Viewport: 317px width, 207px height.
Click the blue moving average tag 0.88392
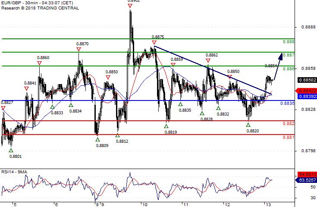pyautogui.click(x=307, y=97)
